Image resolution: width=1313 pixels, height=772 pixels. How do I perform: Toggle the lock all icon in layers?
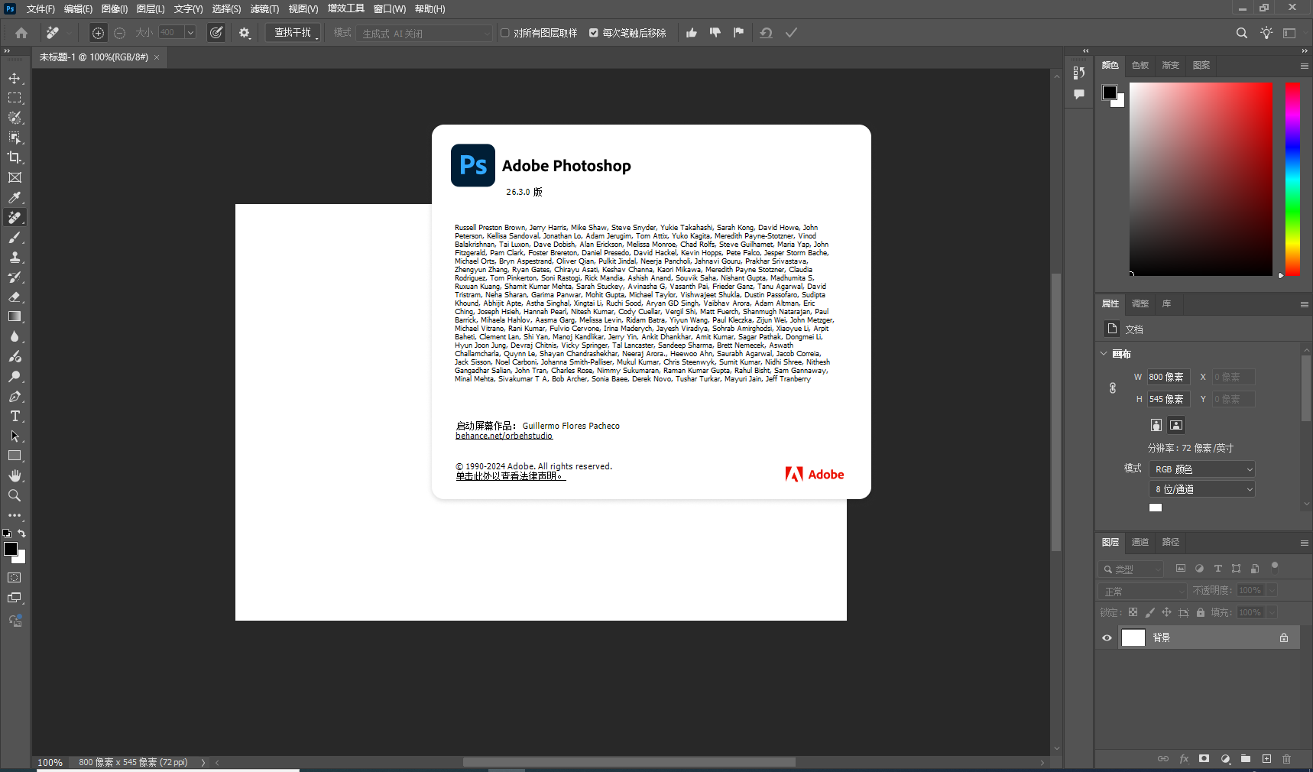point(1201,612)
